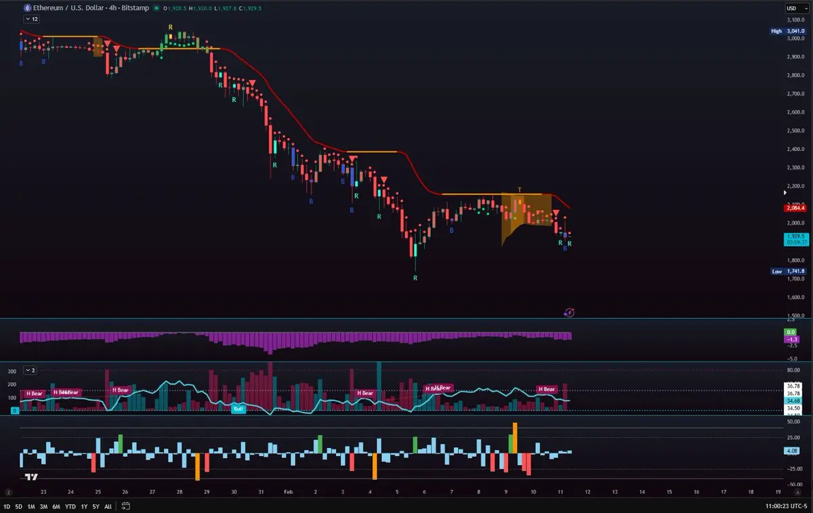Viewport: 813px width, 513px height.
Task: Select the 6M time range
Action: click(x=55, y=506)
